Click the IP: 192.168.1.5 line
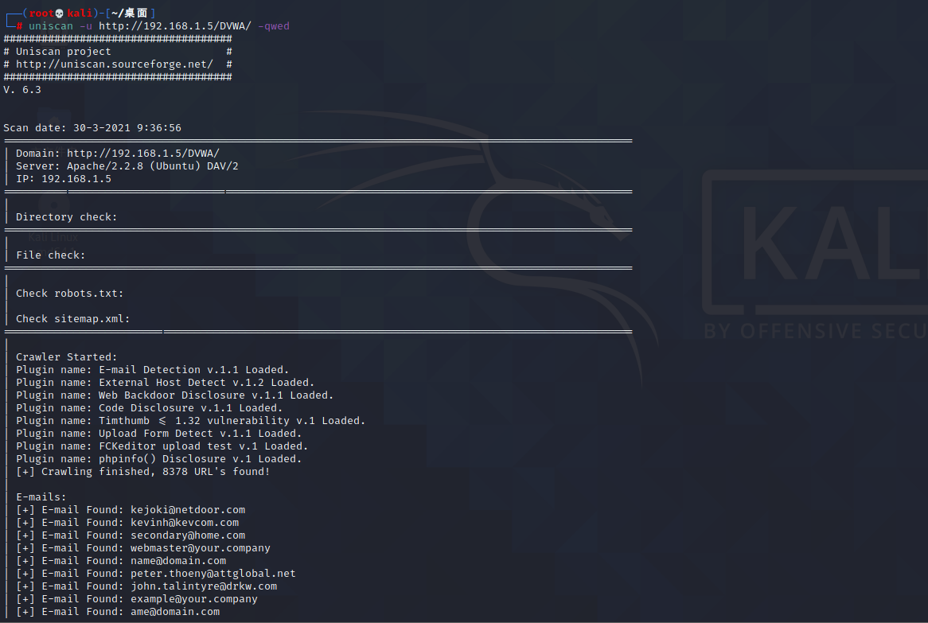Screen dimensions: 928x623 tap(64, 179)
